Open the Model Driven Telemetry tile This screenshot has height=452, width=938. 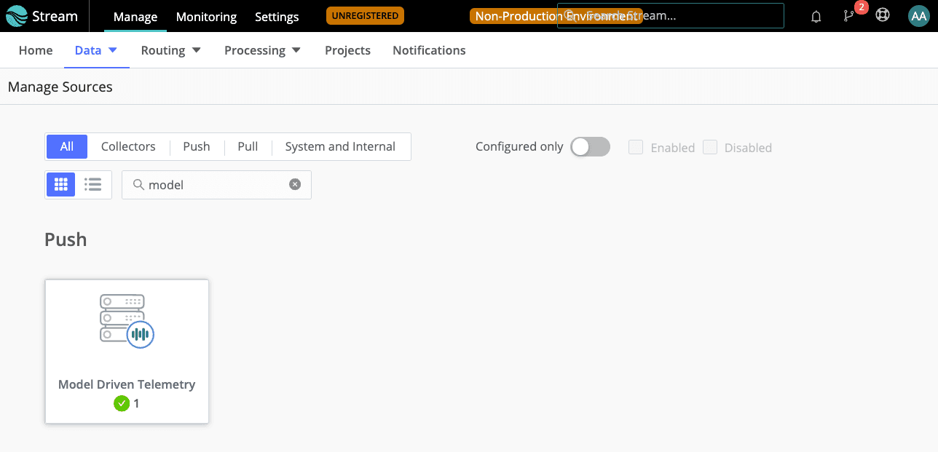pos(127,351)
